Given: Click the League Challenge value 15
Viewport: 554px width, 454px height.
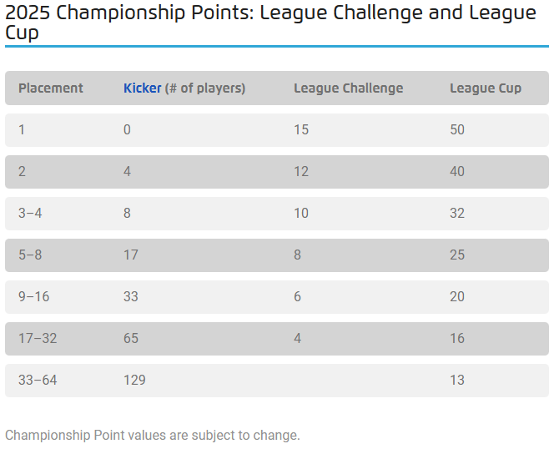Looking at the screenshot, I should tap(301, 130).
